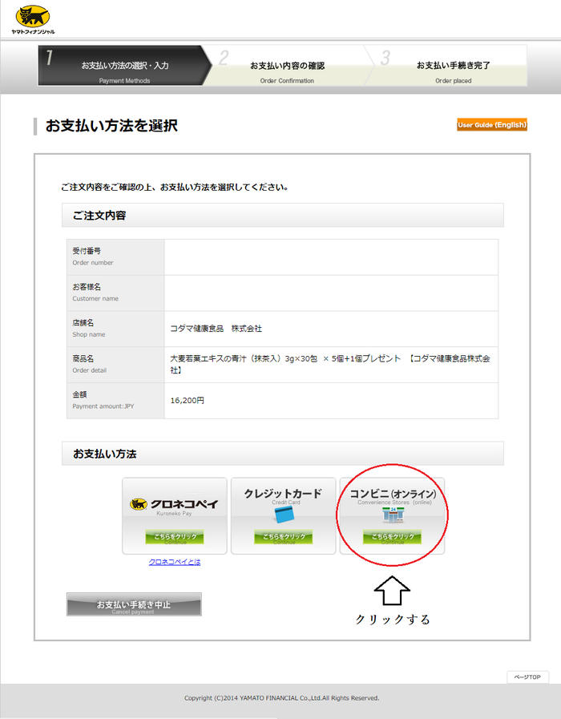Click the 大麦若葉エキスの青汁 order detail text

330,364
